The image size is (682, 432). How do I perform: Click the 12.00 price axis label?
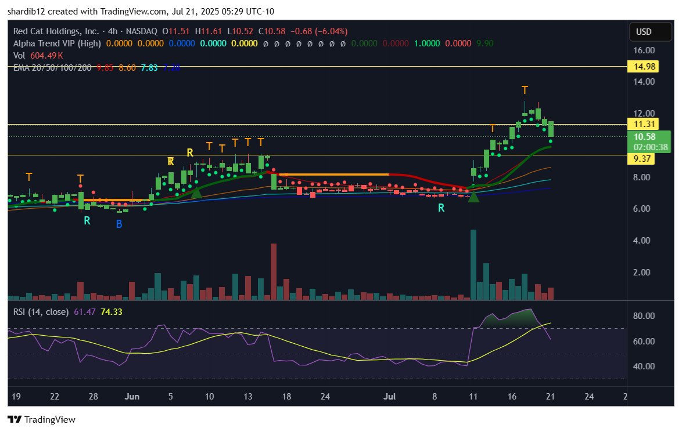click(644, 114)
